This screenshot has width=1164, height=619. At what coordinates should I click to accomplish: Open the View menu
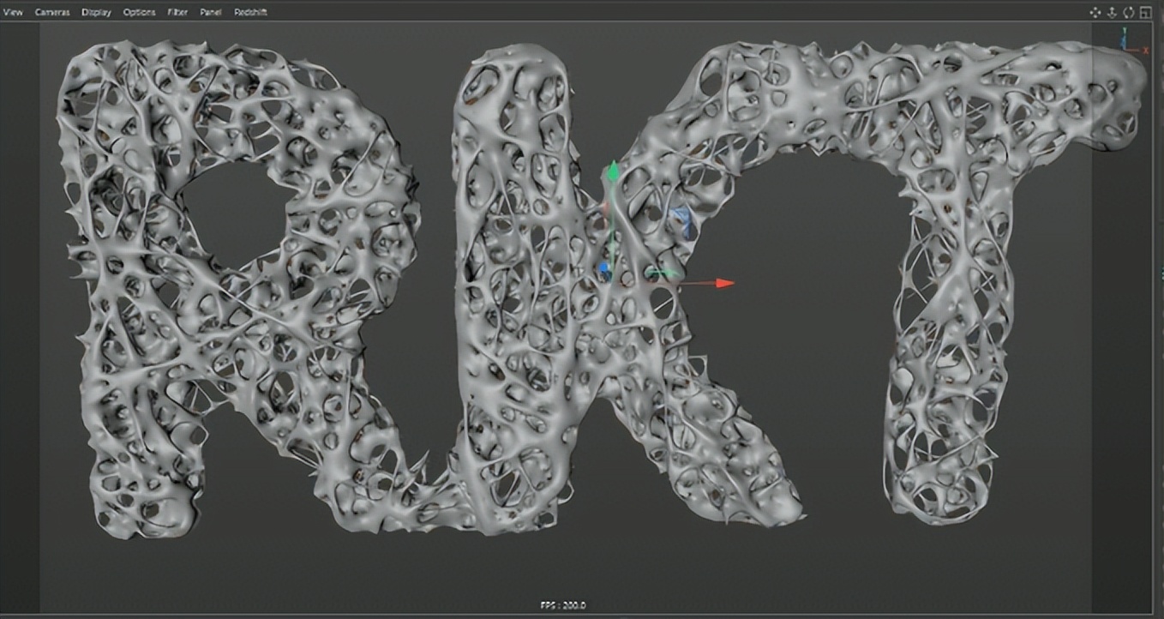[x=12, y=12]
